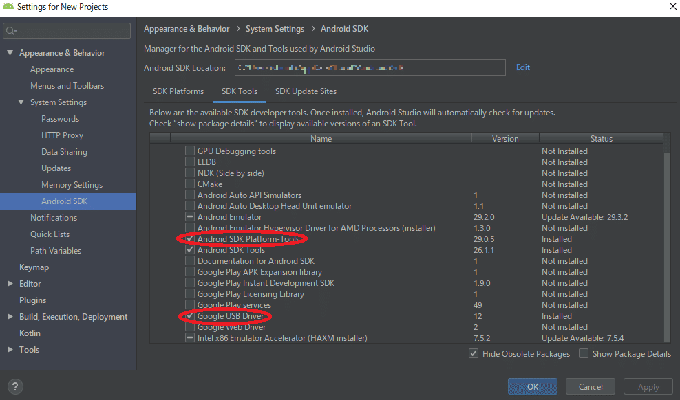Click the OK button
The height and width of the screenshot is (400, 680).
point(532,387)
